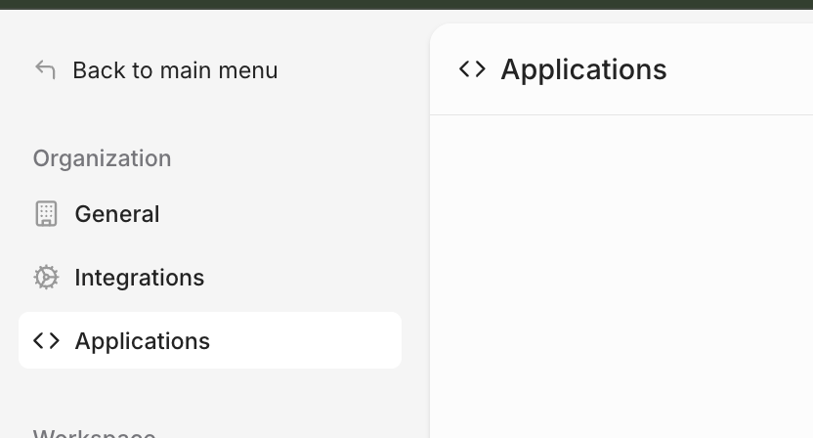Click empty space right of General label
The width and height of the screenshot is (813, 438).
[280, 214]
